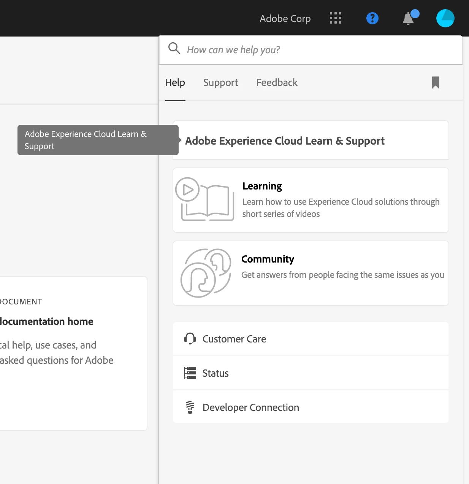Open the Learning card title
The height and width of the screenshot is (484, 469).
[x=262, y=186]
